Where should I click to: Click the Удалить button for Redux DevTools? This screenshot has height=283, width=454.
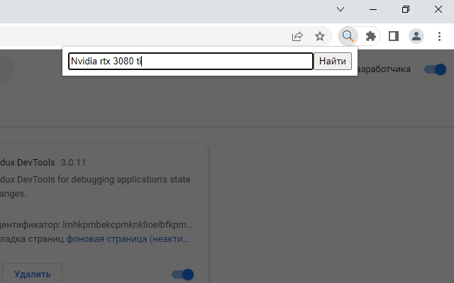pyautogui.click(x=33, y=274)
